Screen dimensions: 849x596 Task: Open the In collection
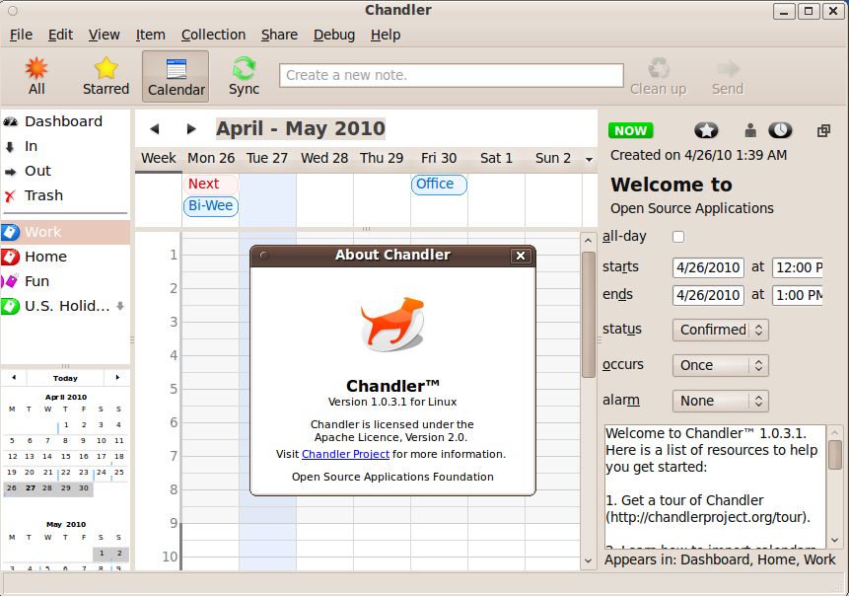click(x=65, y=146)
